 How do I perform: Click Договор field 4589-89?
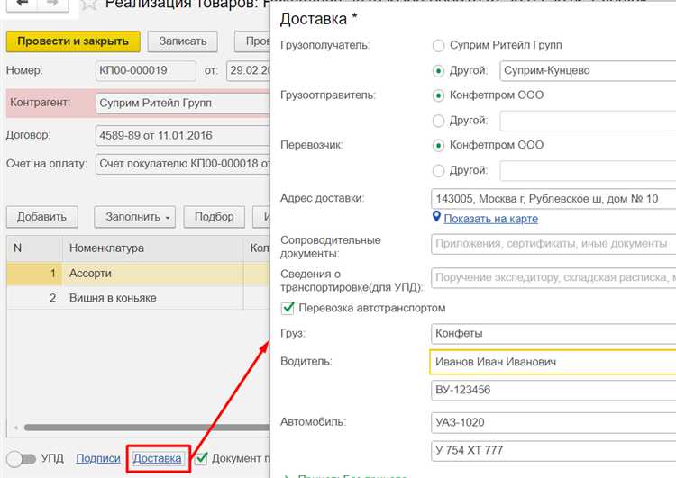pos(183,136)
